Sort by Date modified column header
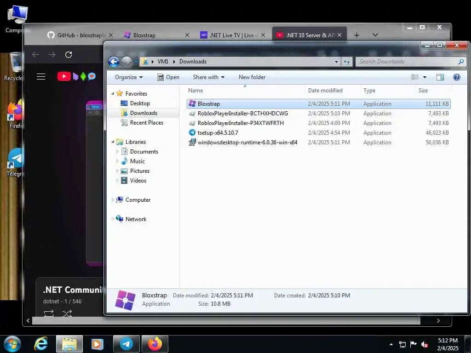The height and width of the screenshot is (353, 471). click(325, 91)
